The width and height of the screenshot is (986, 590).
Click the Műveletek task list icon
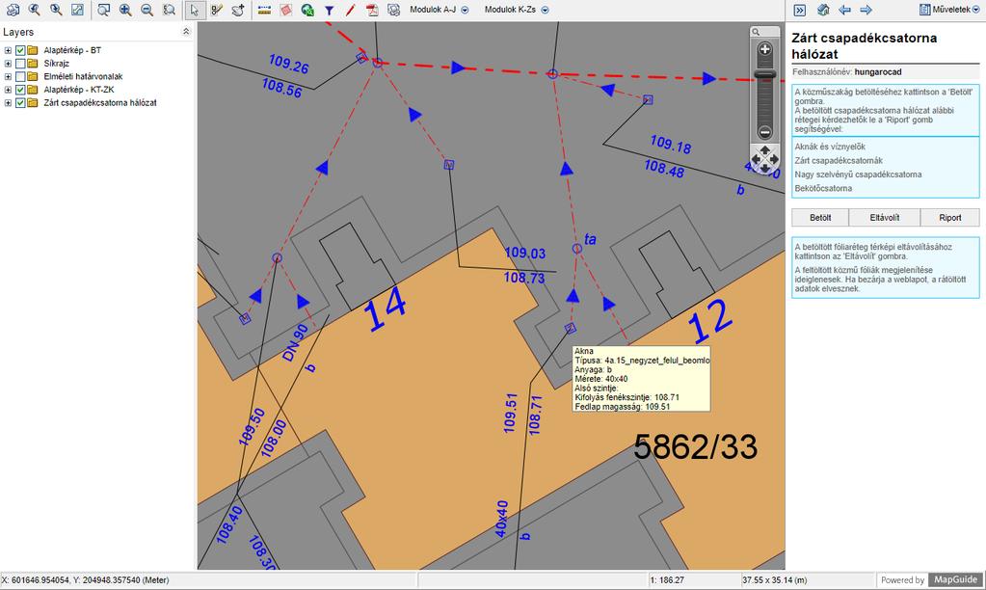coord(924,10)
